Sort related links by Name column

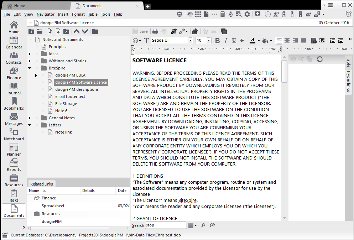pos(53,191)
